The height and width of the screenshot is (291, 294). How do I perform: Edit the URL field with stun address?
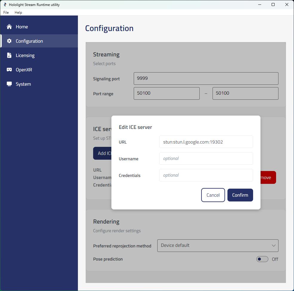[206, 142]
